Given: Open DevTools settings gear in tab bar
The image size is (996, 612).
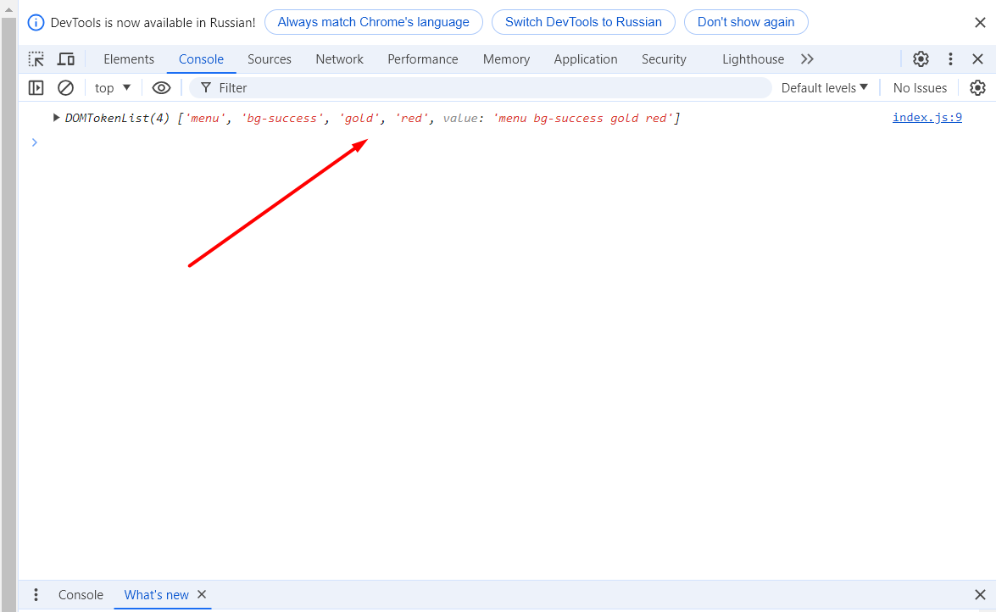Looking at the screenshot, I should pos(921,59).
